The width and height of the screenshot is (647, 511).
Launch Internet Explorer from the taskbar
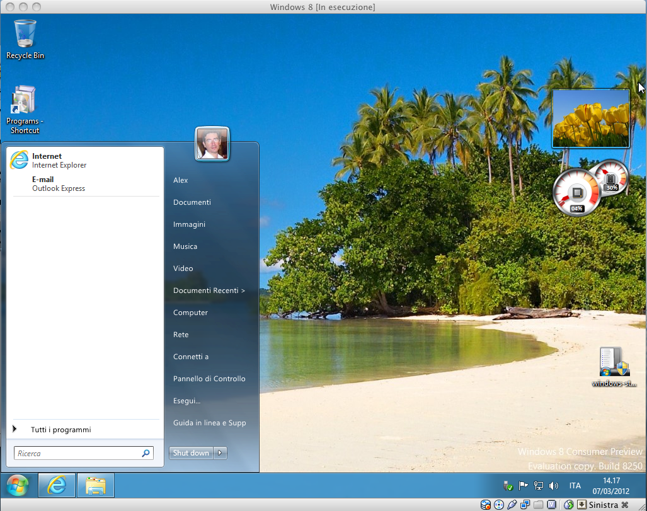pos(57,486)
